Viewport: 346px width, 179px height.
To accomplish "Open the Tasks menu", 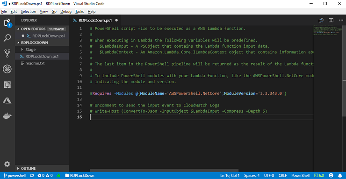I will [x=79, y=12].
